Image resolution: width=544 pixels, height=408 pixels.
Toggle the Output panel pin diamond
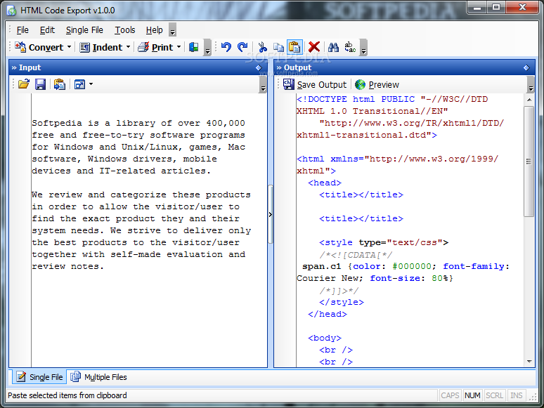pos(526,67)
